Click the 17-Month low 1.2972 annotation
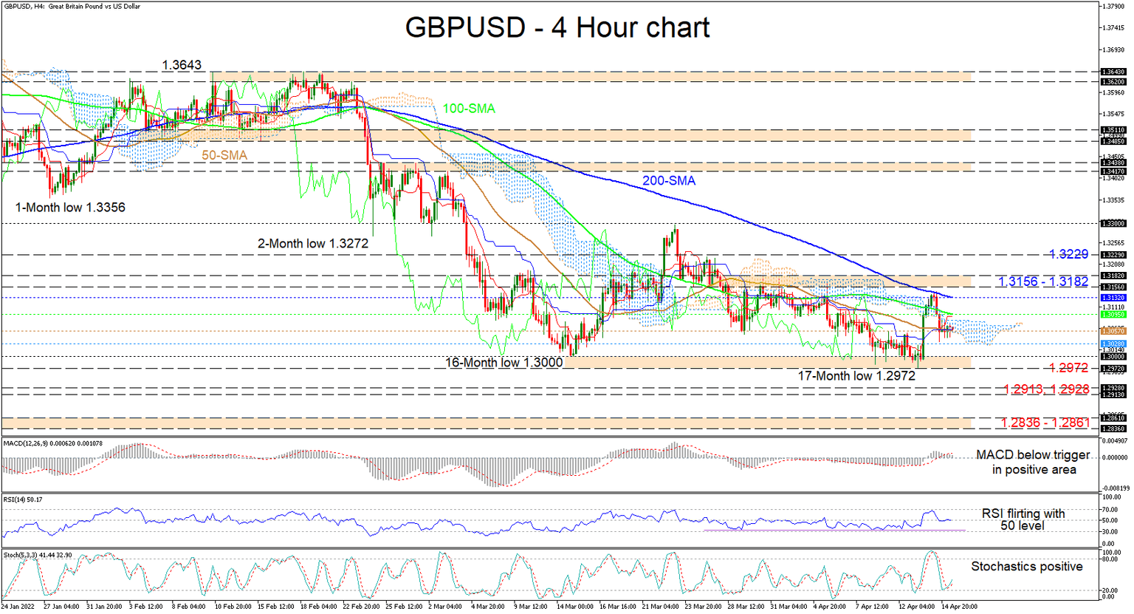This screenshot has height=614, width=1134. click(856, 375)
